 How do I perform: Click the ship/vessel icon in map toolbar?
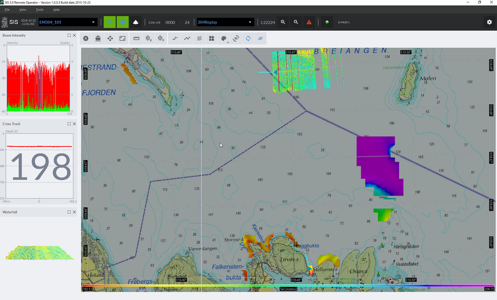(x=98, y=39)
